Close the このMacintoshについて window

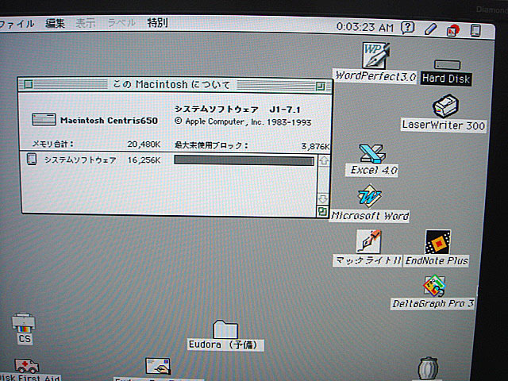[x=29, y=85]
